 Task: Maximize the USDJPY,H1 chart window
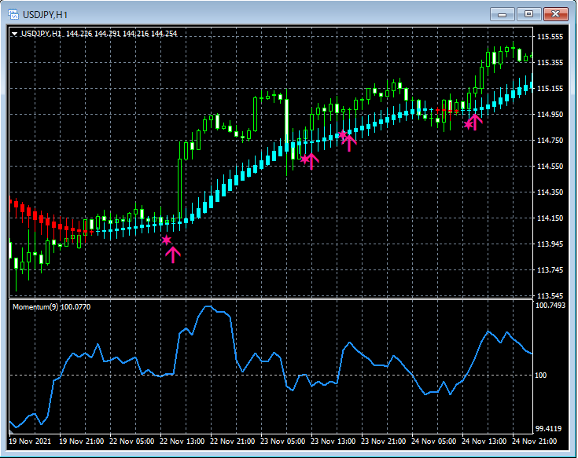click(x=528, y=14)
